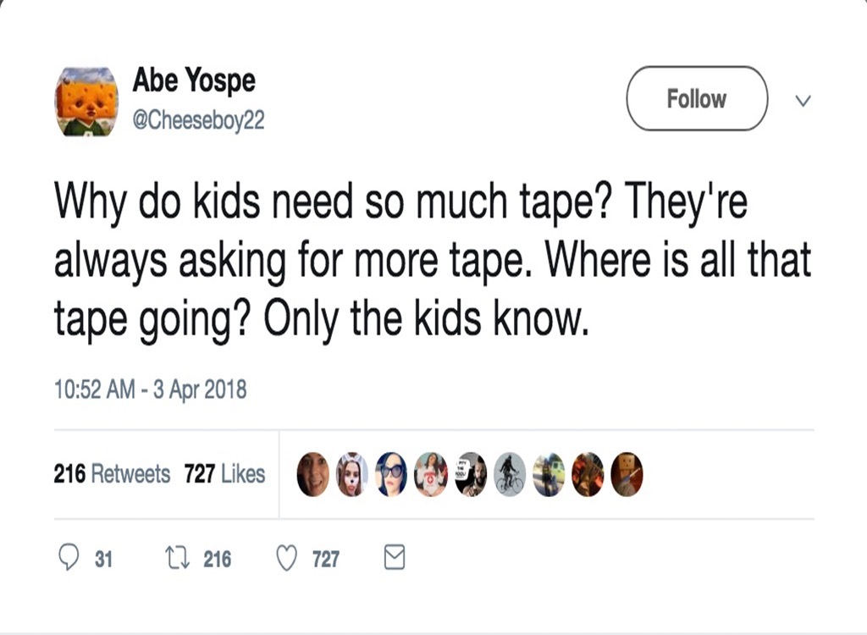Click the last boxy avatar in the likers row
This screenshot has width=867, height=635.
click(627, 474)
